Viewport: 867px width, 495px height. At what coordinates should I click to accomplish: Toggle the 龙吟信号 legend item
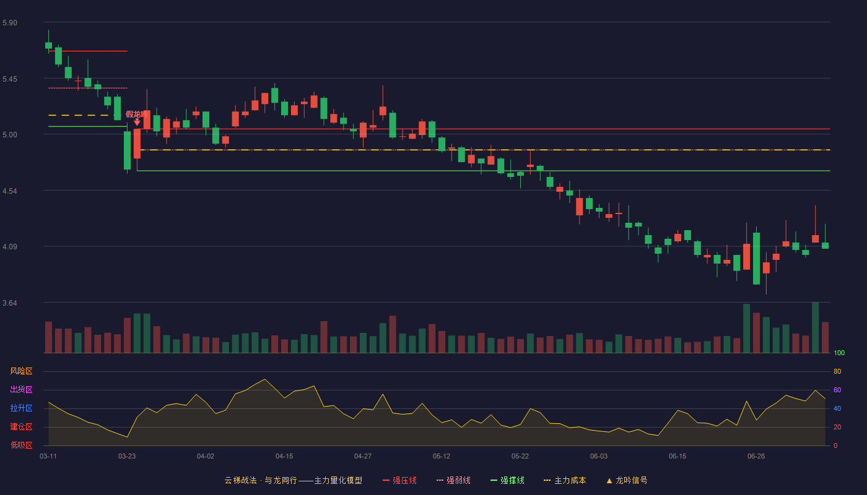pyautogui.click(x=626, y=480)
